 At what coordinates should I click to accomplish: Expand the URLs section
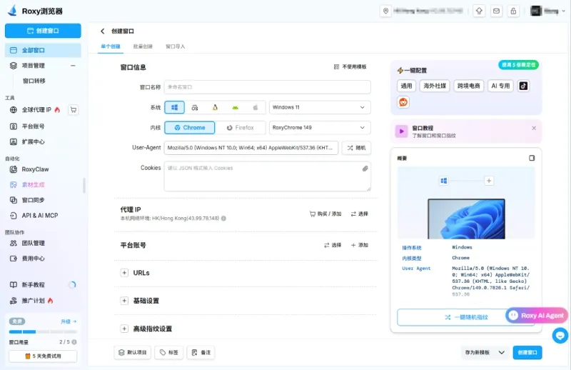click(124, 273)
